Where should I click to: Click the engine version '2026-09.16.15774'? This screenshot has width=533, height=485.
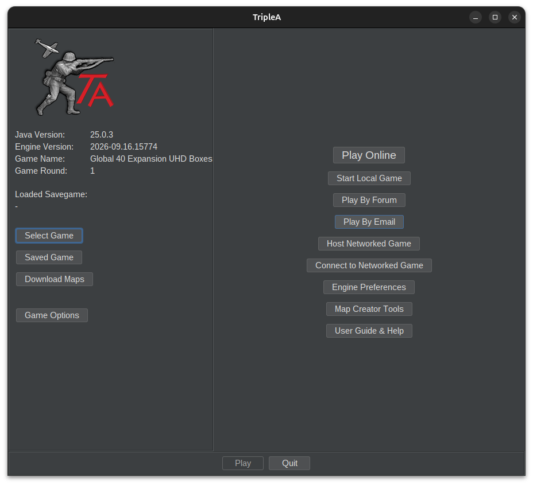123,147
